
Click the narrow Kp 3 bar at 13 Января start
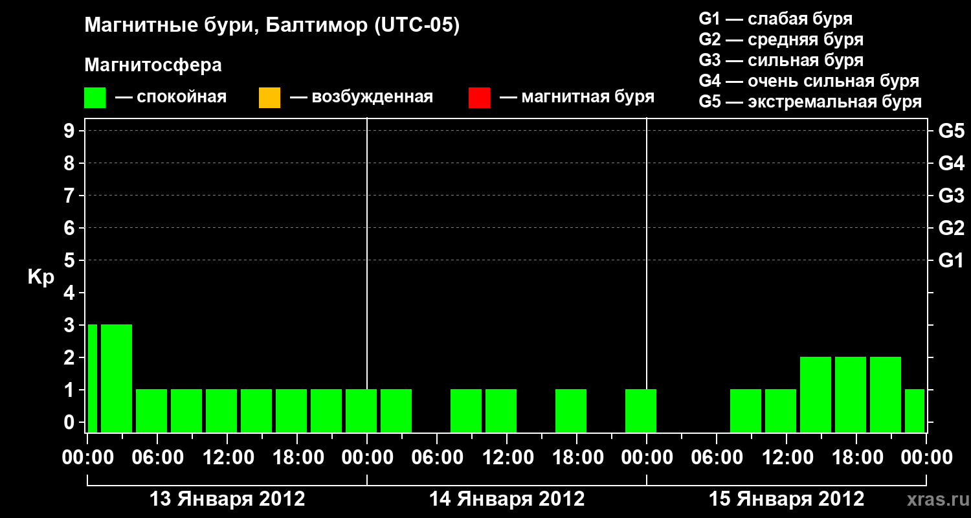click(93, 378)
